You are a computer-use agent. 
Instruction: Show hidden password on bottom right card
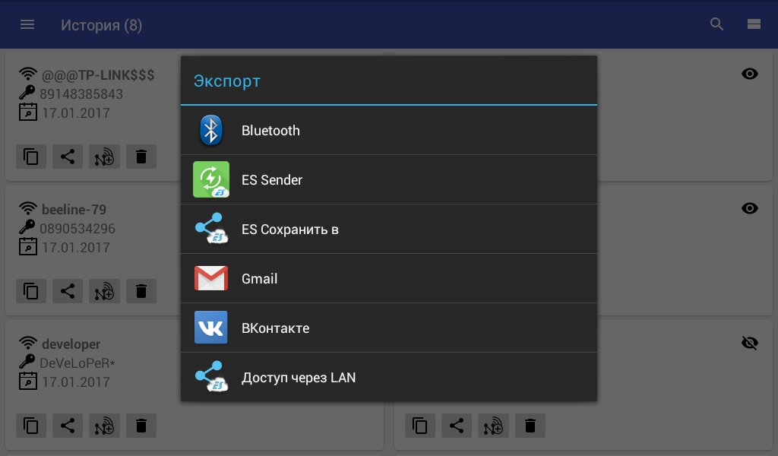749,344
